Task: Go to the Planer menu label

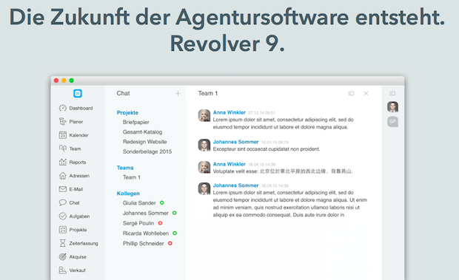Action: point(76,121)
